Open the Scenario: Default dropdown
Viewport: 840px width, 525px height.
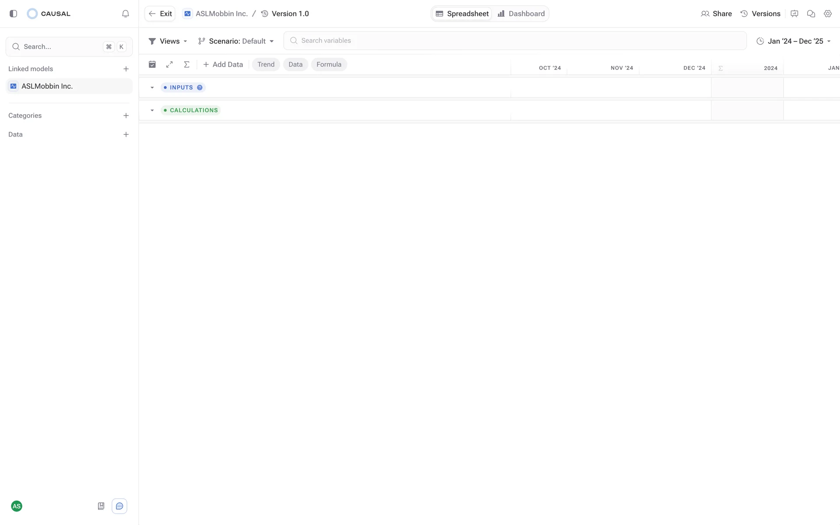(x=236, y=41)
